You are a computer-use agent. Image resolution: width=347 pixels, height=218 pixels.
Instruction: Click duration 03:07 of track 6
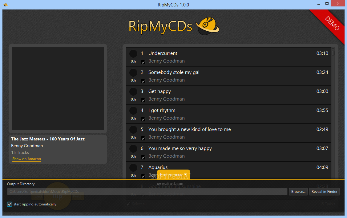(322, 148)
